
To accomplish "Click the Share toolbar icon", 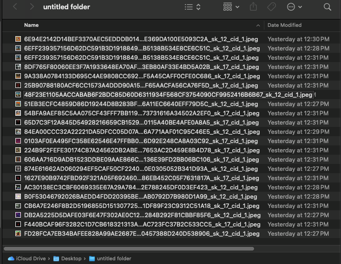I will [253, 7].
